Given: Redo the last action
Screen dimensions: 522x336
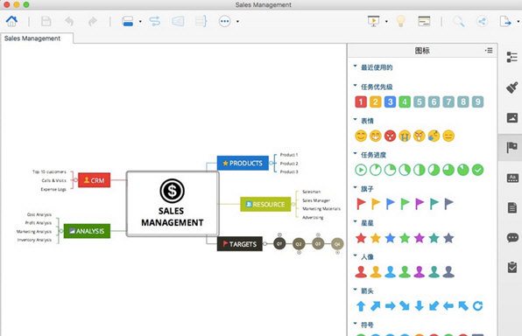Looking at the screenshot, I should tap(92, 21).
